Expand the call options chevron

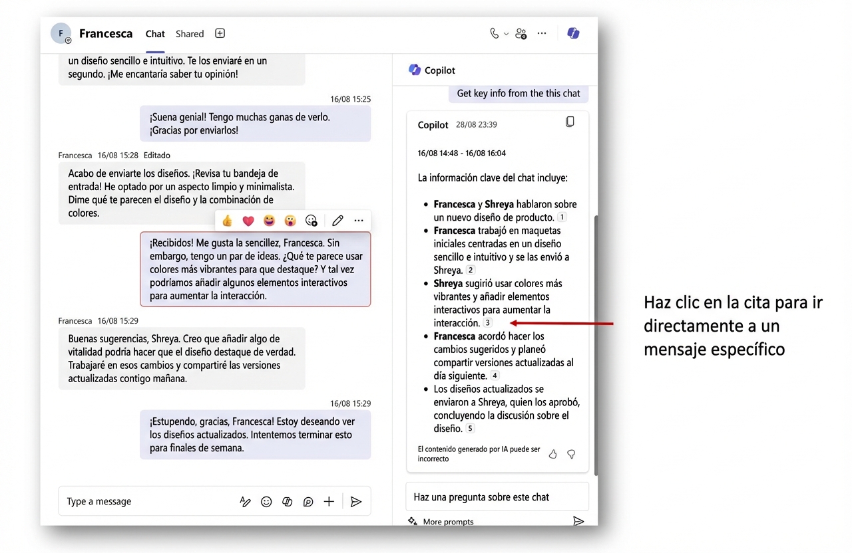(506, 33)
